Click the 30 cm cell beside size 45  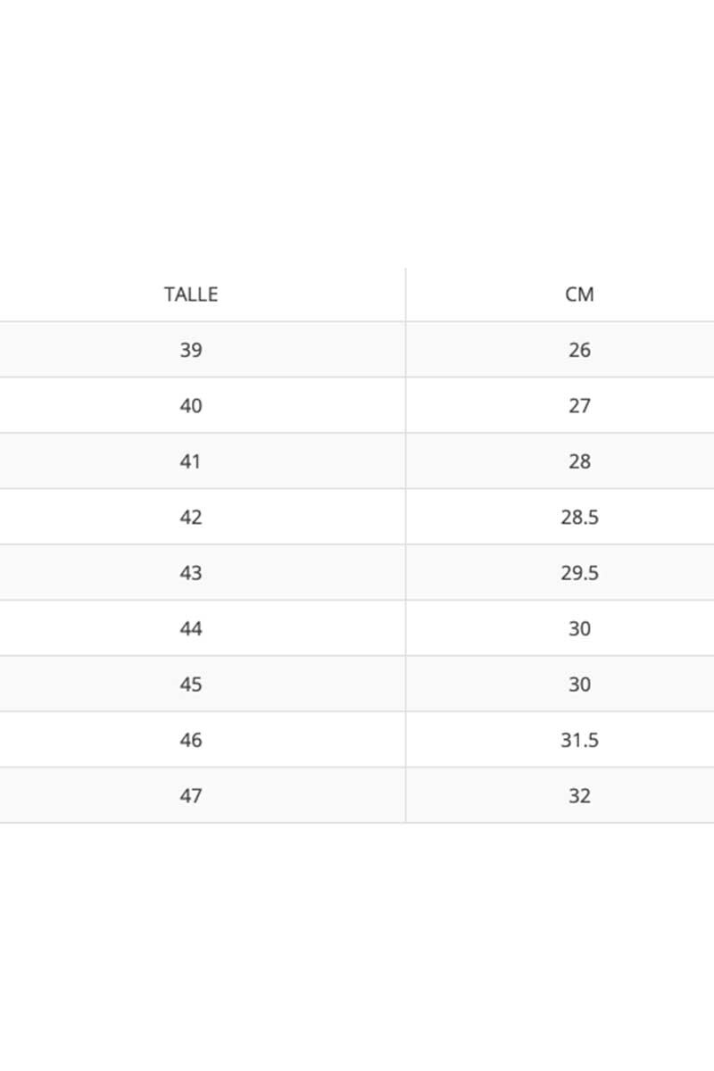point(579,685)
